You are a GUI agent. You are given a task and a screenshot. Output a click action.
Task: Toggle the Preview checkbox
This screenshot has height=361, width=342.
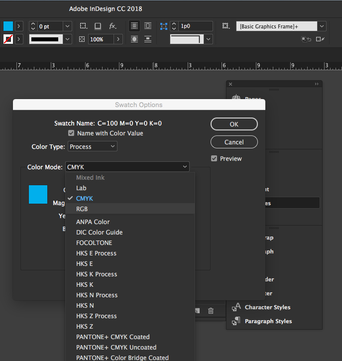tap(214, 158)
